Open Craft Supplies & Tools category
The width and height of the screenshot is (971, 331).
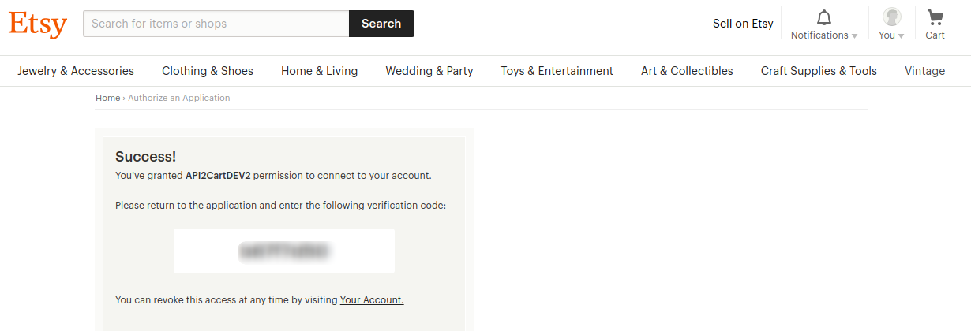coord(819,71)
